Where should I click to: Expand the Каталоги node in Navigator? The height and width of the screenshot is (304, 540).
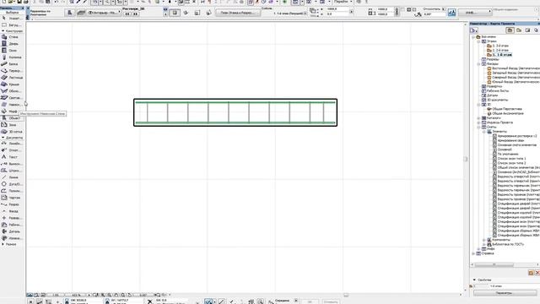click(x=478, y=118)
